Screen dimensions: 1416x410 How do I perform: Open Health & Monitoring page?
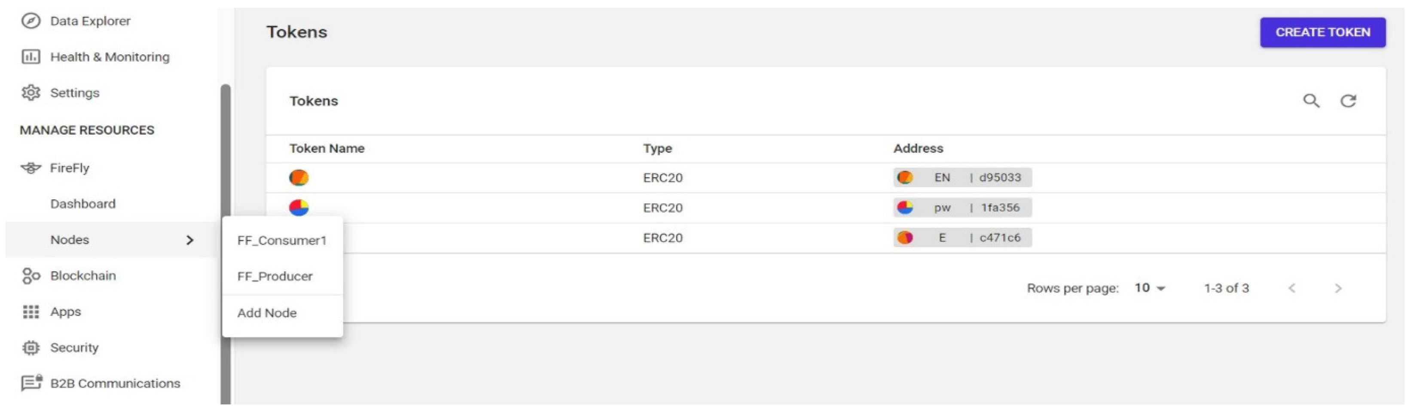point(110,57)
